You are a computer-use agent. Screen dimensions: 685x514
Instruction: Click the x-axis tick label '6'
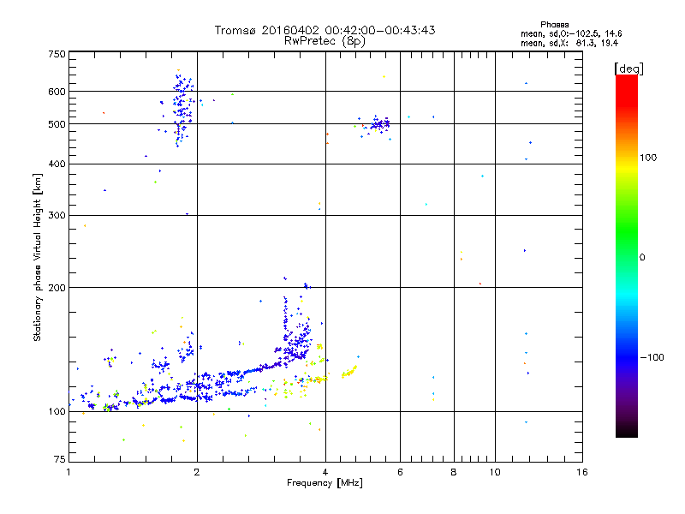400,472
